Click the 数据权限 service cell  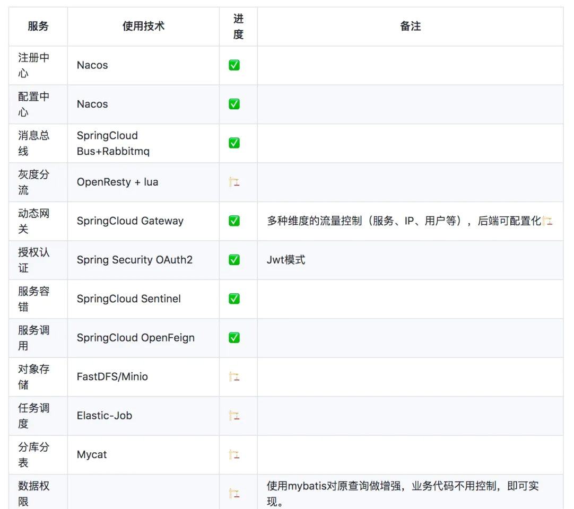click(38, 492)
